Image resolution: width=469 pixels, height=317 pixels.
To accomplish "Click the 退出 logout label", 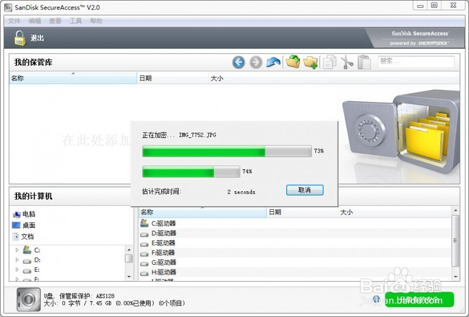I will pos(37,38).
